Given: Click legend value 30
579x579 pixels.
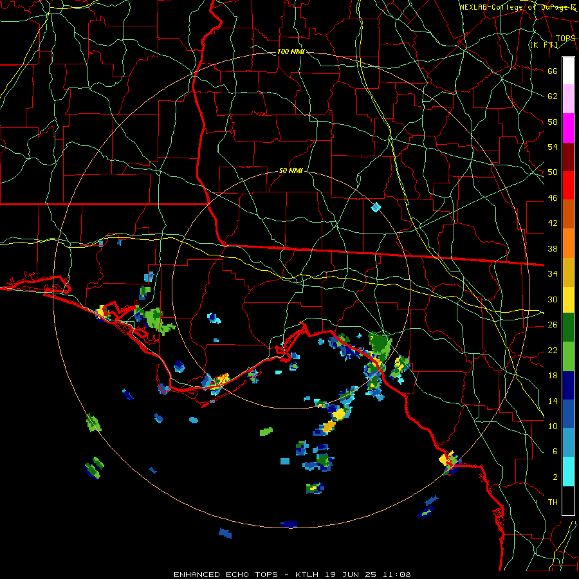Looking at the screenshot, I should (553, 299).
